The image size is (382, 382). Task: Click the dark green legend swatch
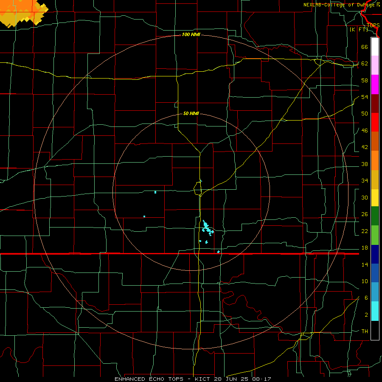[375, 216]
